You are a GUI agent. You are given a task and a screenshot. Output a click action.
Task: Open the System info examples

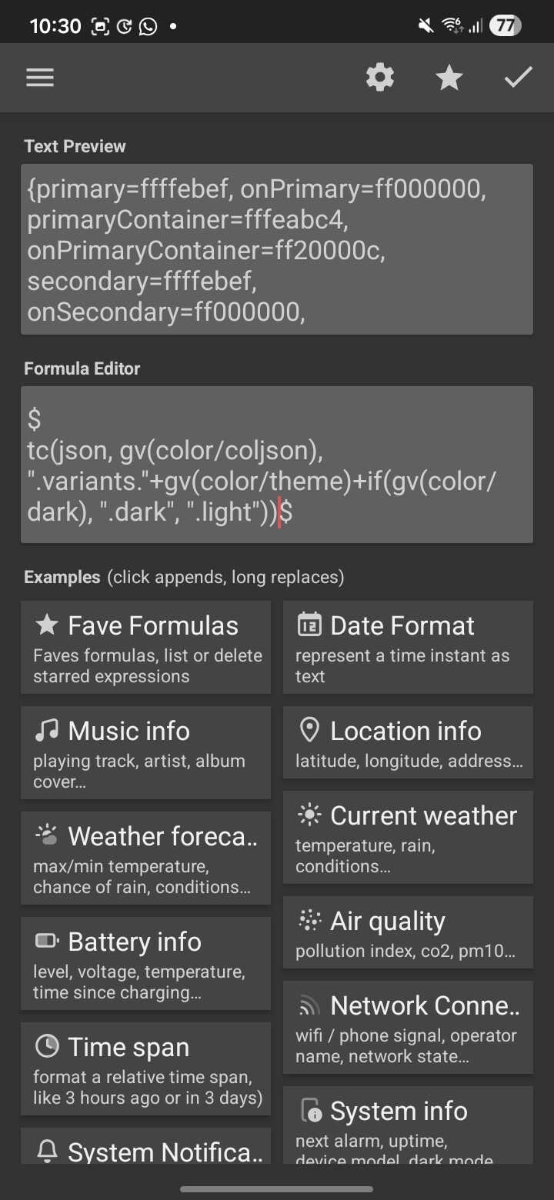[408, 1123]
